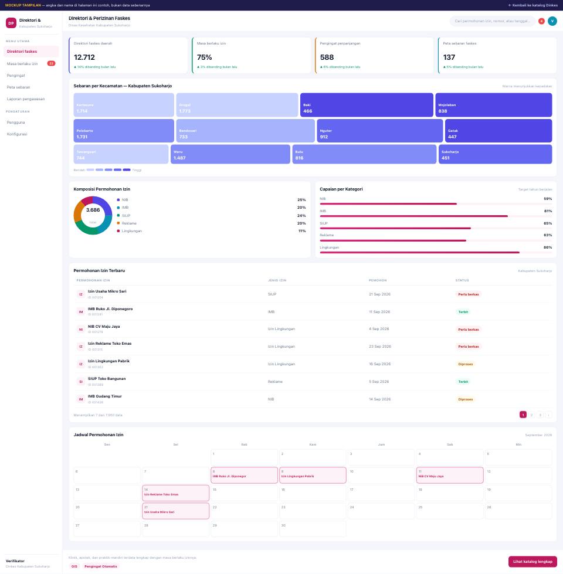Click the PEMOHON column header

[378, 280]
